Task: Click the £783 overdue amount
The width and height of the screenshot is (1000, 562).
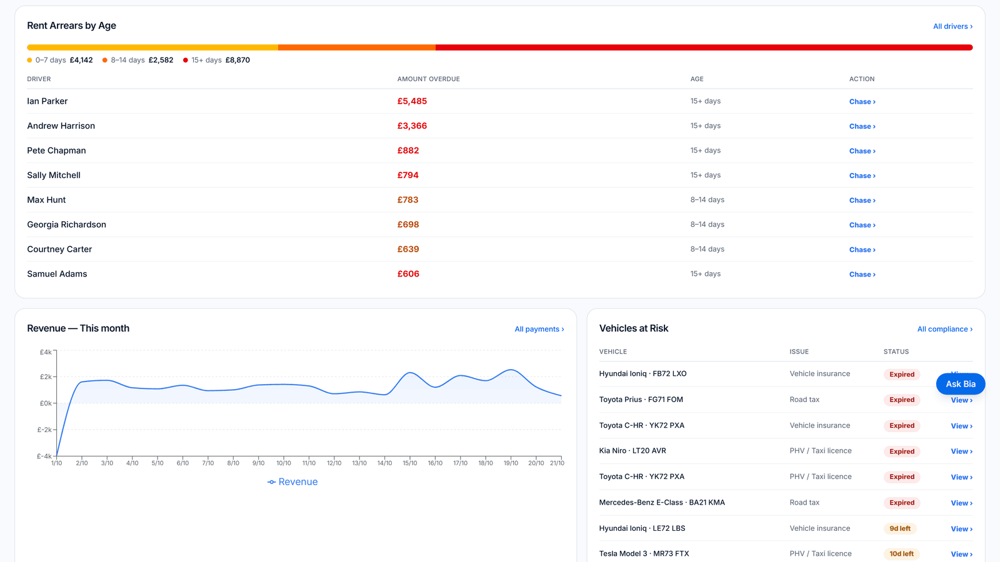Action: pos(408,200)
